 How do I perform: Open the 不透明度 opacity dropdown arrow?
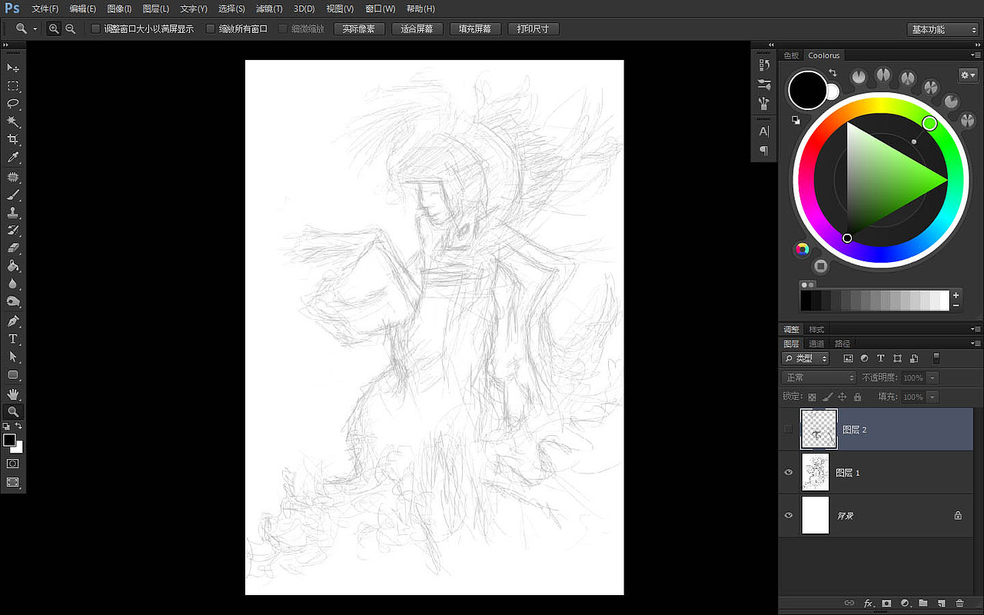click(932, 377)
